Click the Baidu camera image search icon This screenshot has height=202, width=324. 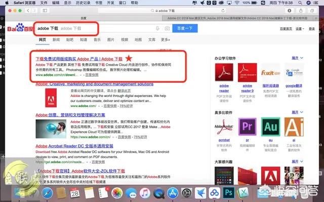[x=167, y=28]
